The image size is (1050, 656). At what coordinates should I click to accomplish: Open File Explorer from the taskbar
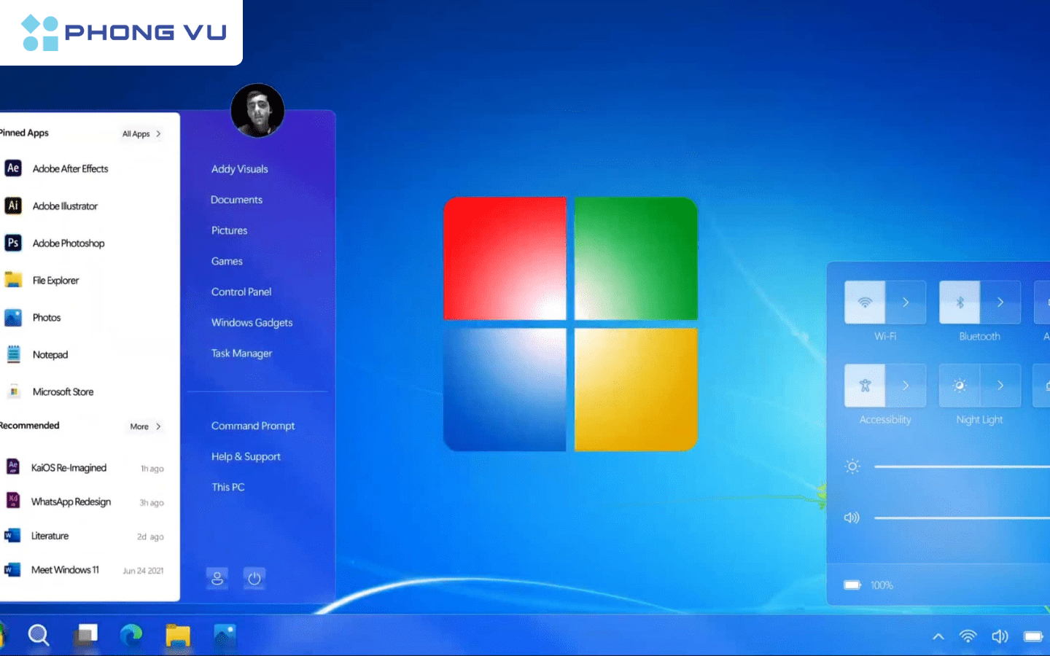pos(178,636)
